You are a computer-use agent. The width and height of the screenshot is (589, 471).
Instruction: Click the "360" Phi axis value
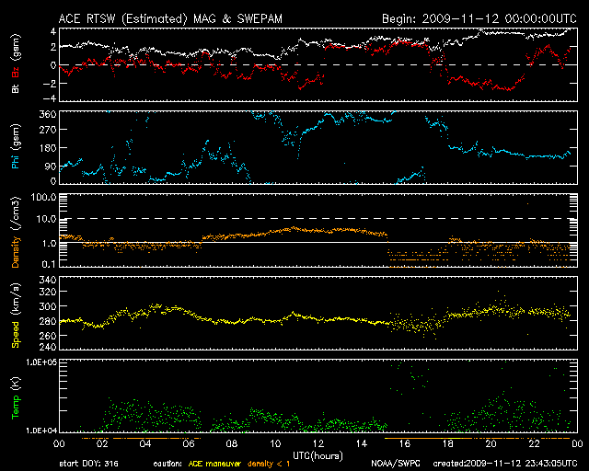48,114
